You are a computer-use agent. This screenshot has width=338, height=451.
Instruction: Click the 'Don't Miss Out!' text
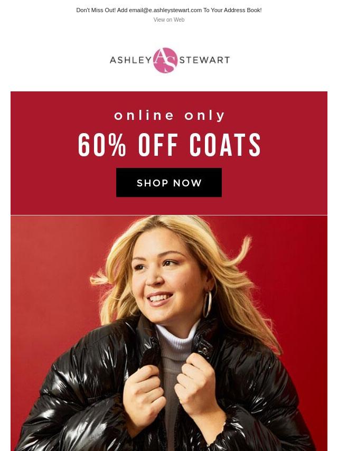(96, 10)
